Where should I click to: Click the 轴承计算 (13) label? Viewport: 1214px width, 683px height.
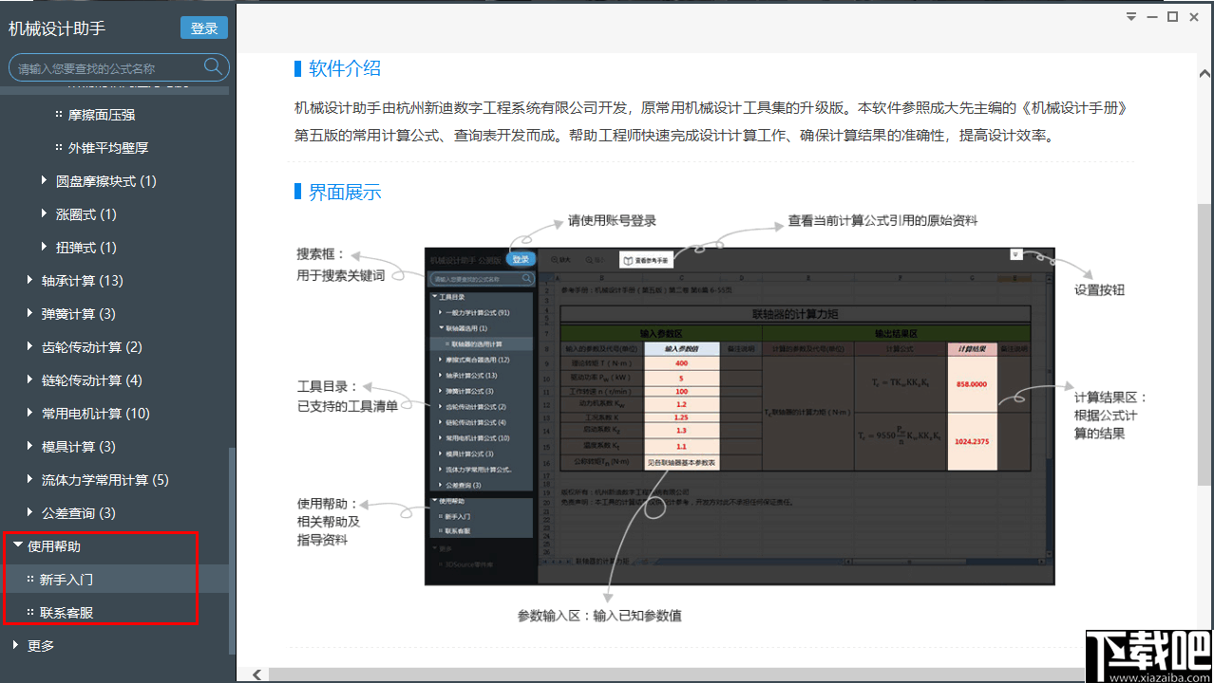coord(83,281)
